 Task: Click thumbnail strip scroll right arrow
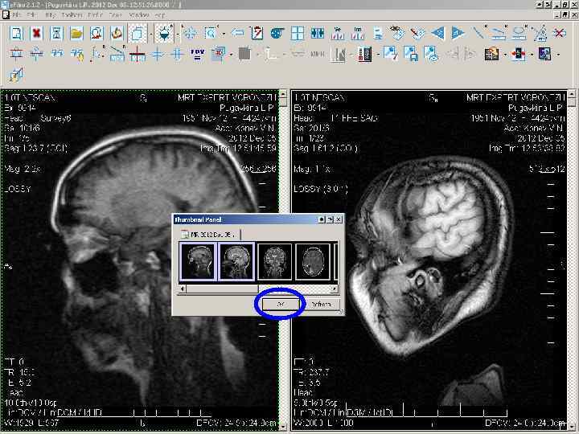[335, 289]
